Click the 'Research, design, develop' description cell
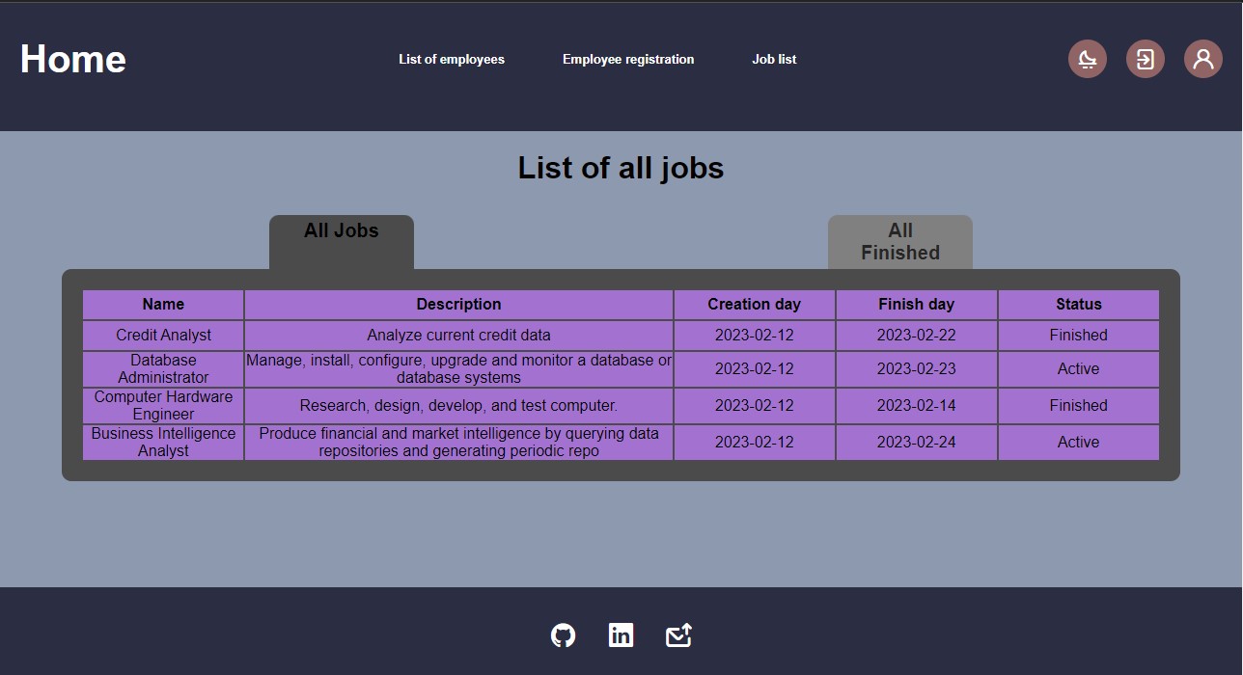The height and width of the screenshot is (675, 1243). tap(458, 406)
